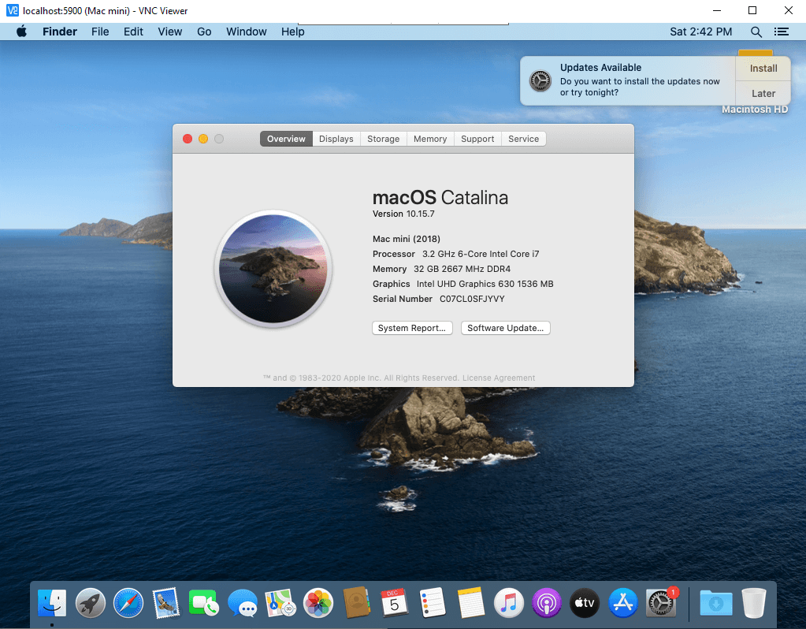Open the Music app in Dock
The image size is (806, 629).
coord(509,604)
